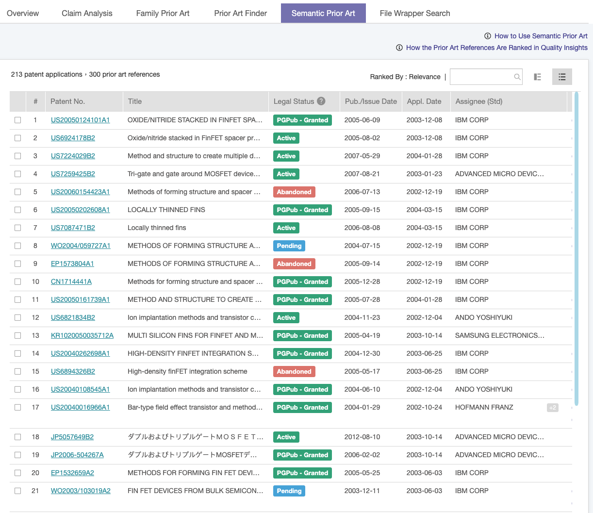The width and height of the screenshot is (593, 513).
Task: Click the info icon beside How to Use Semantic Prior Art
Action: point(488,36)
